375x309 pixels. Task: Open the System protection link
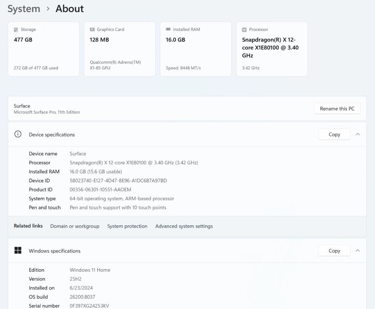pos(127,226)
